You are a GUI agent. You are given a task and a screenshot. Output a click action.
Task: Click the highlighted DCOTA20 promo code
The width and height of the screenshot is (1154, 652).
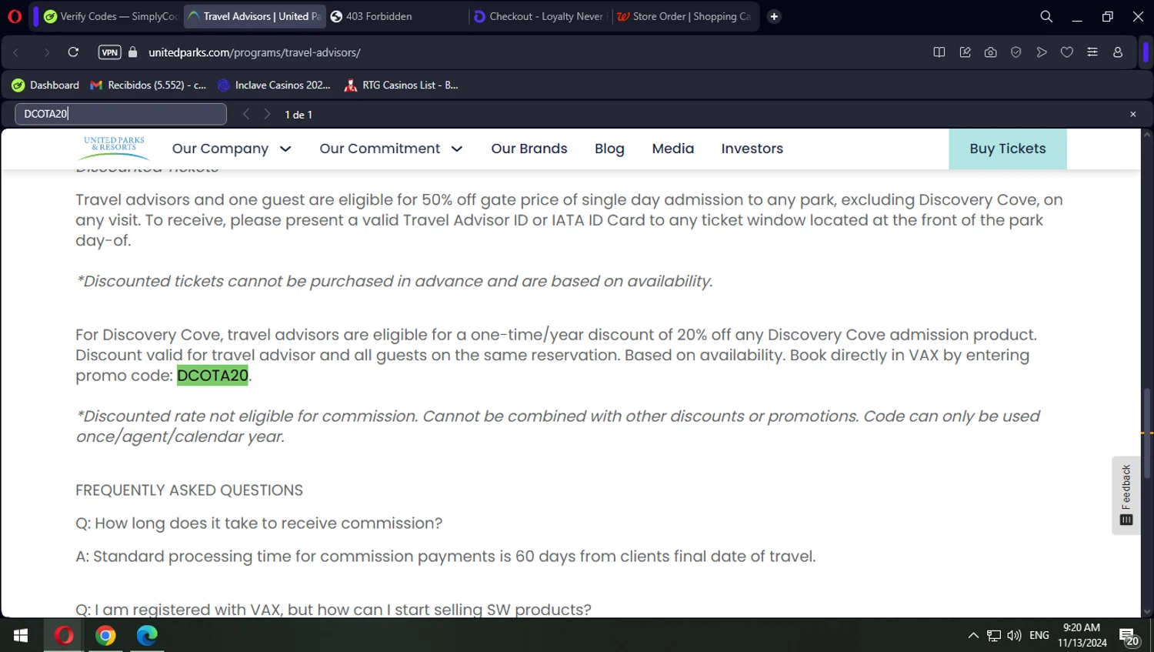213,376
